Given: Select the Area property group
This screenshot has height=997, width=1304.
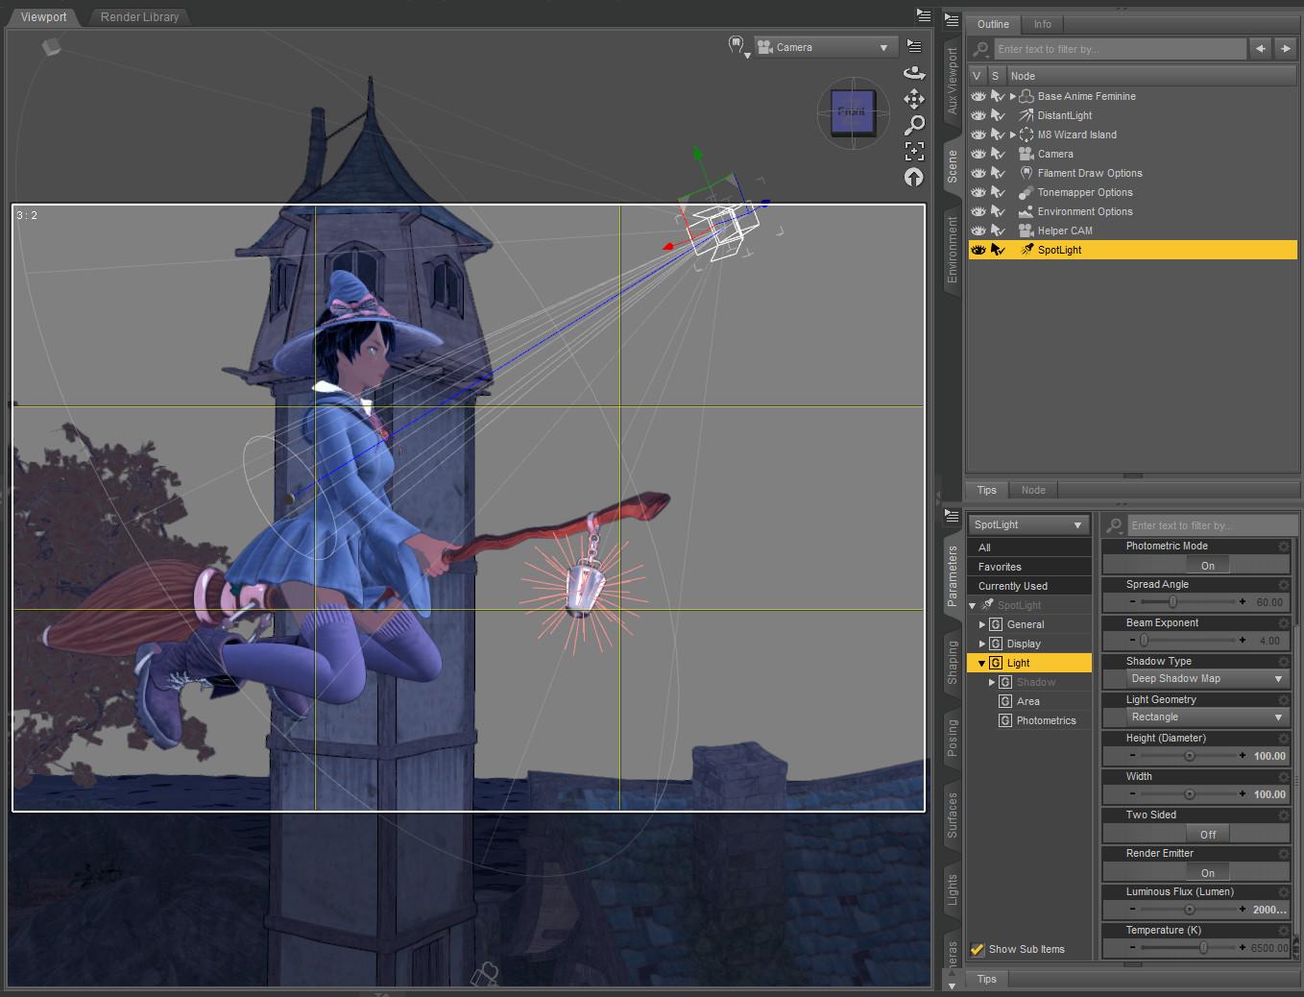Looking at the screenshot, I should pyautogui.click(x=1027, y=701).
